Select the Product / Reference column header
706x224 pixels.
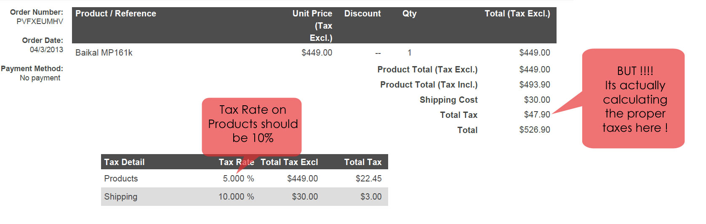coord(115,13)
